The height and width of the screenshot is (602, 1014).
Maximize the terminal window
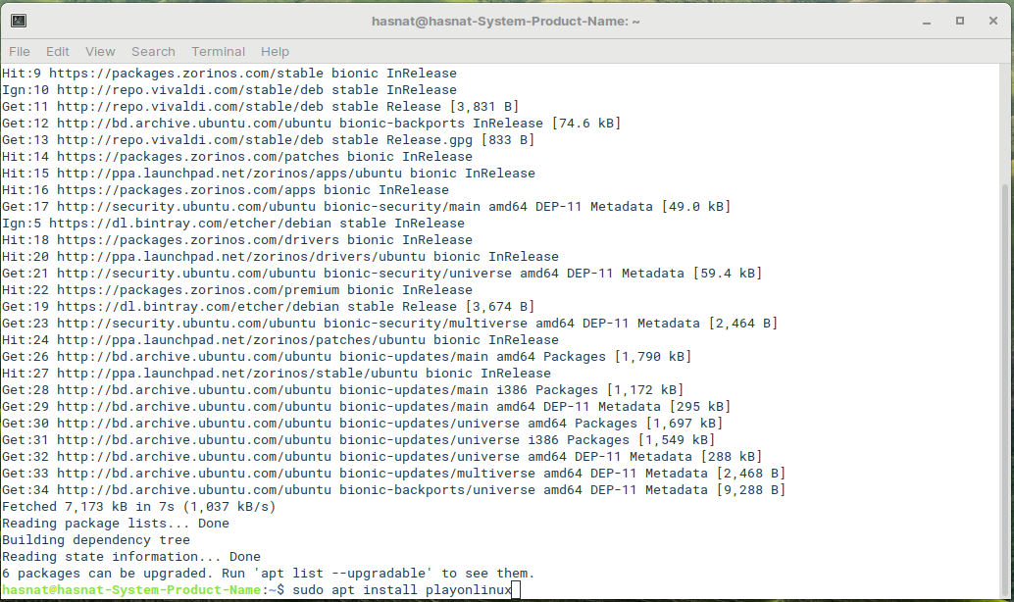click(x=960, y=22)
